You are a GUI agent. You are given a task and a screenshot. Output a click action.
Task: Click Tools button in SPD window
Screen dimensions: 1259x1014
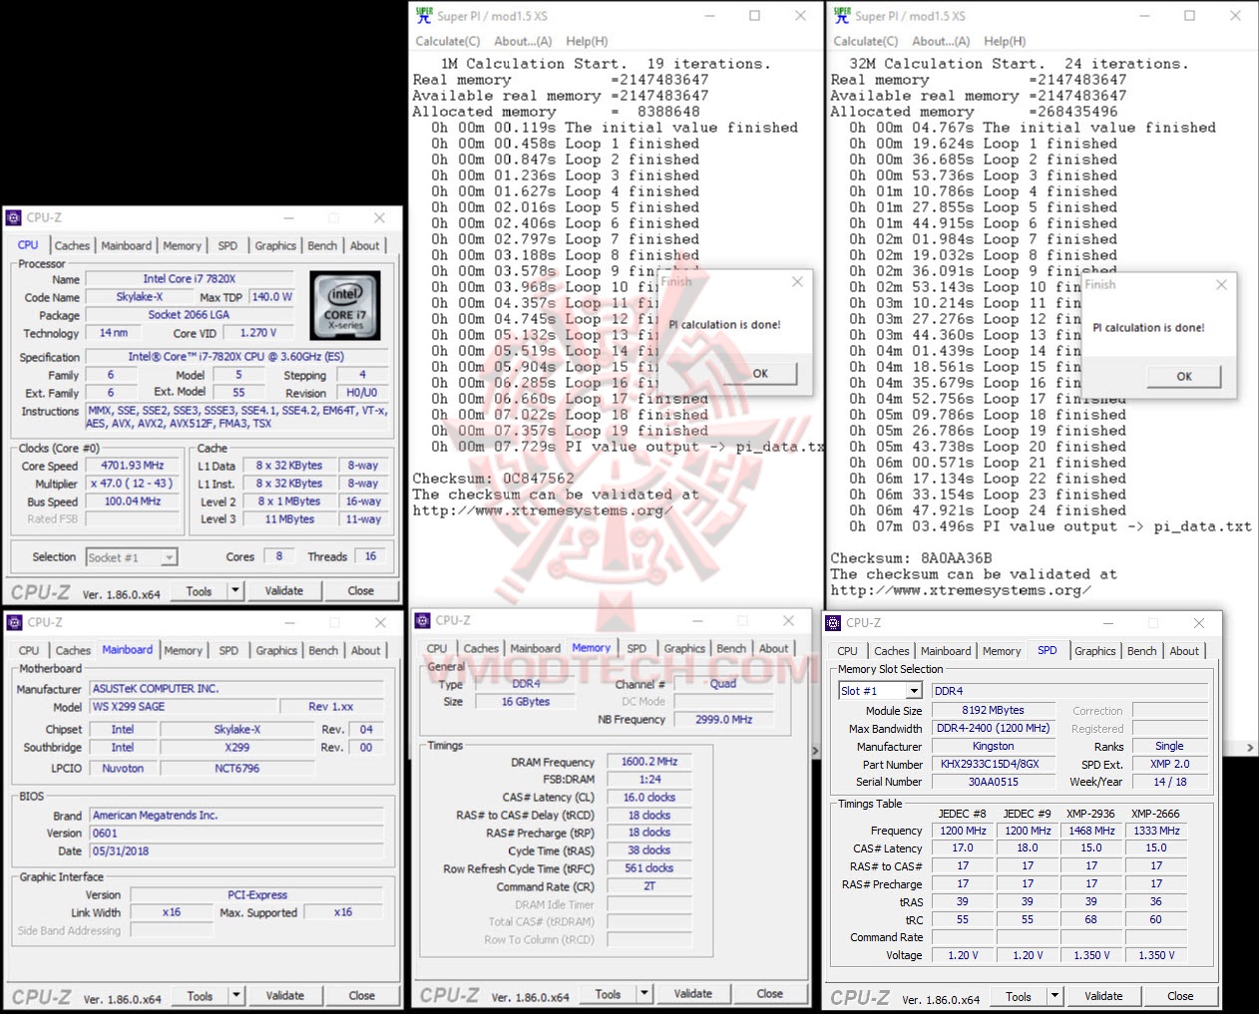(x=1019, y=995)
